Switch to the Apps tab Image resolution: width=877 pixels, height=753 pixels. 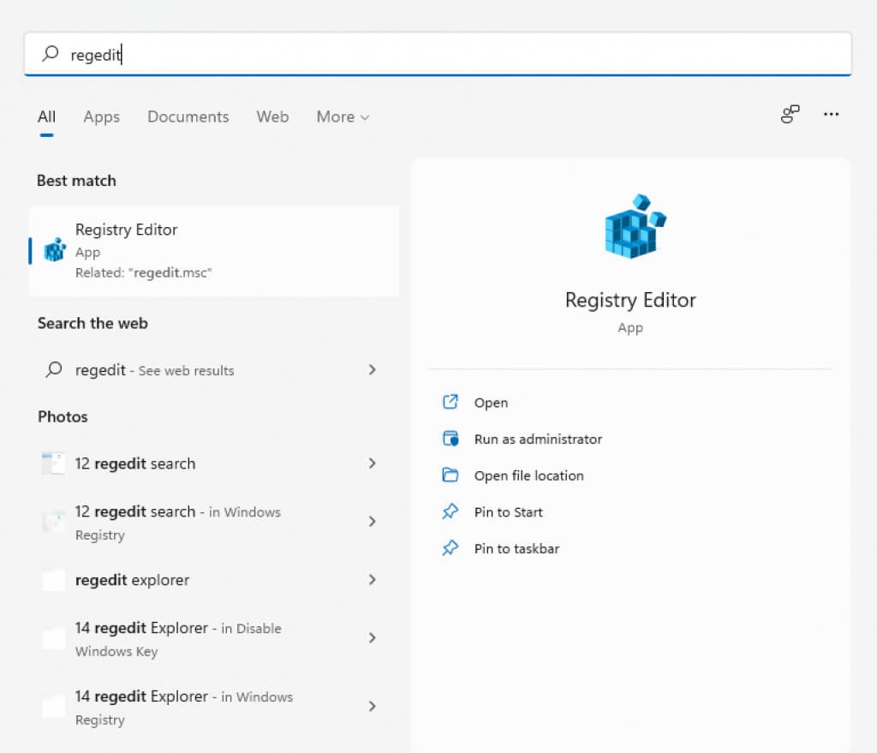[102, 117]
